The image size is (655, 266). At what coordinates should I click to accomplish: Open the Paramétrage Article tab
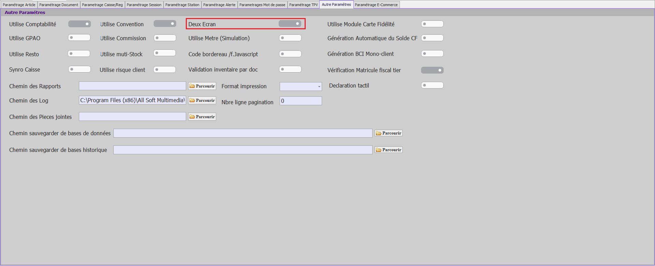coord(19,5)
